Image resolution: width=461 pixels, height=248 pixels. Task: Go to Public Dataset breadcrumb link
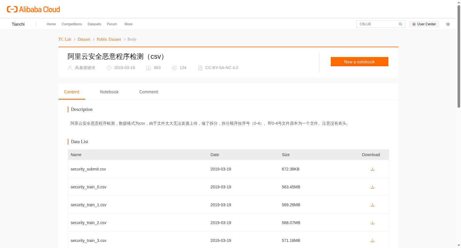point(109,39)
